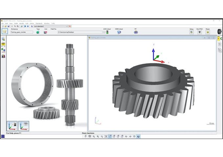This screenshot has height=157, width=223.
Task: Click the Setup icon in the toolbar
Action: pyautogui.click(x=191, y=32)
